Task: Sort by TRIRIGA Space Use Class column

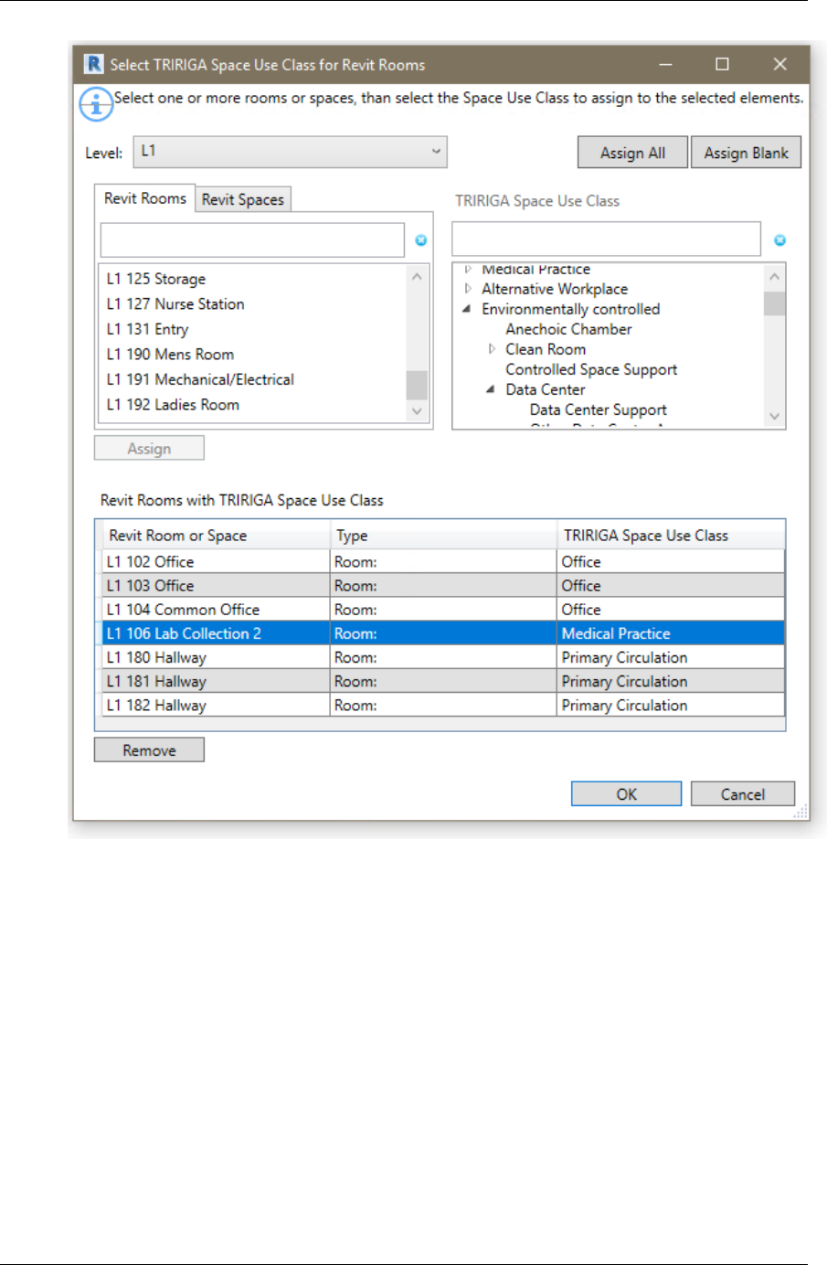Action: 670,536
